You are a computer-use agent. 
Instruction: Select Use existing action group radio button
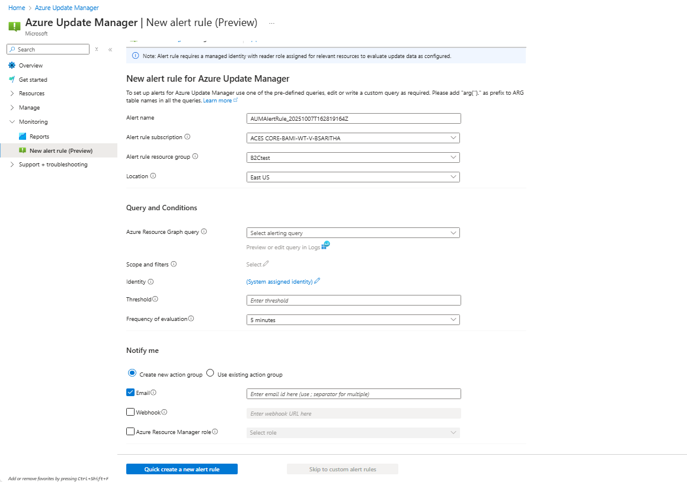pos(210,373)
